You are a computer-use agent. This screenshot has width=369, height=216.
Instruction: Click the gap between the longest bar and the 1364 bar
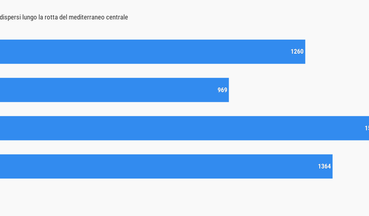point(184,148)
